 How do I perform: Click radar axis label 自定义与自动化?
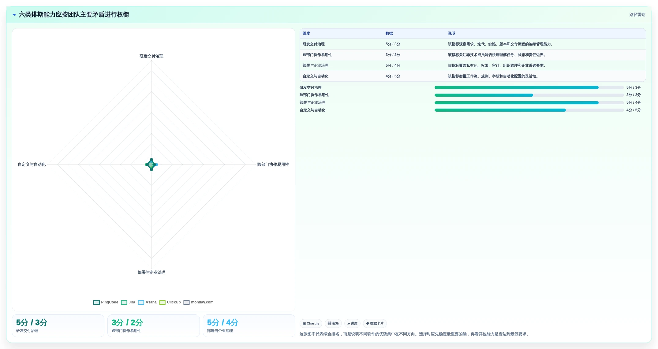pyautogui.click(x=32, y=165)
